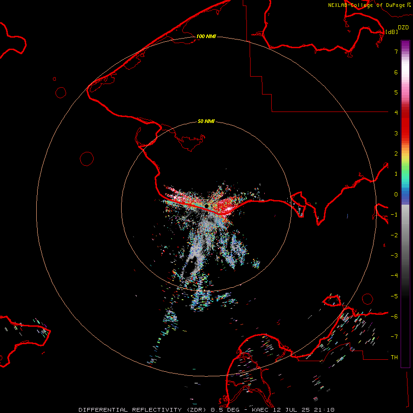Click the 100 NMI range ring label

point(206,36)
